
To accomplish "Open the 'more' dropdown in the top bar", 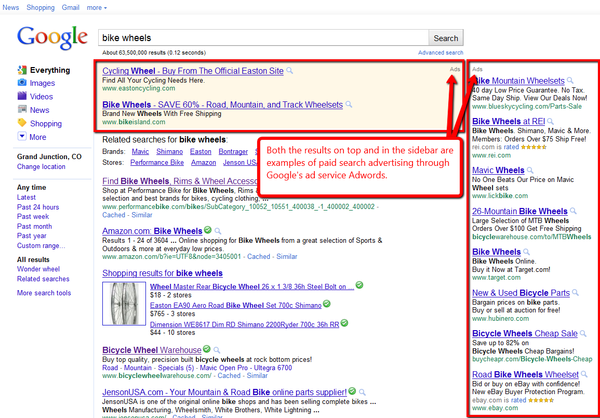I will pos(97,7).
